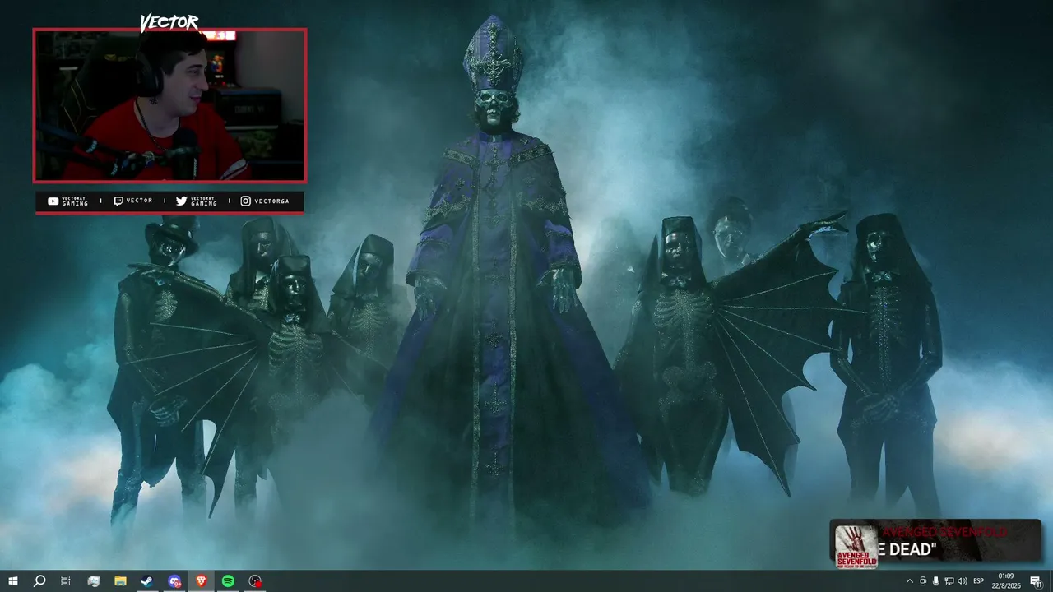Change ESP input language indicator

coord(979,581)
